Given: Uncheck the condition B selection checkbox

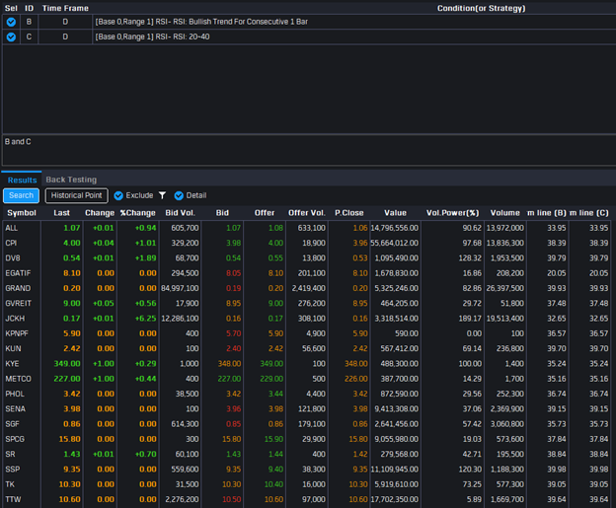Looking at the screenshot, I should point(11,21).
